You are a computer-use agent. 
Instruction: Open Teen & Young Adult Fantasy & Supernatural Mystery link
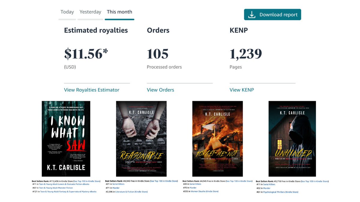click(68, 192)
